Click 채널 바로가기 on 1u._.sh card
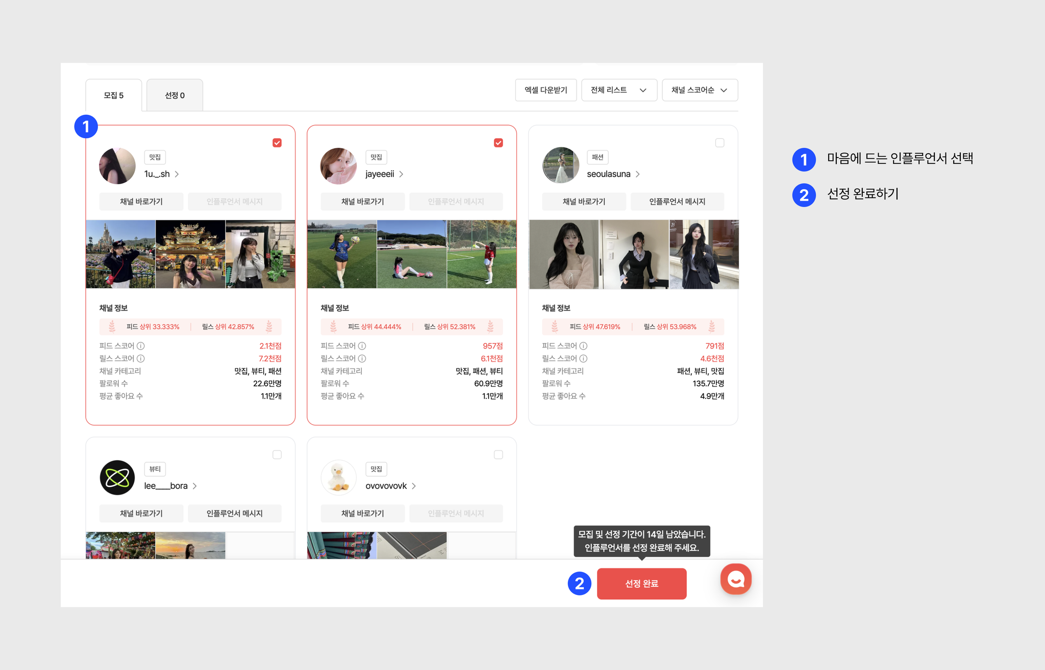 pos(141,202)
